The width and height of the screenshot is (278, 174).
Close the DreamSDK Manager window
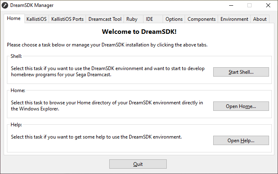(268, 5)
